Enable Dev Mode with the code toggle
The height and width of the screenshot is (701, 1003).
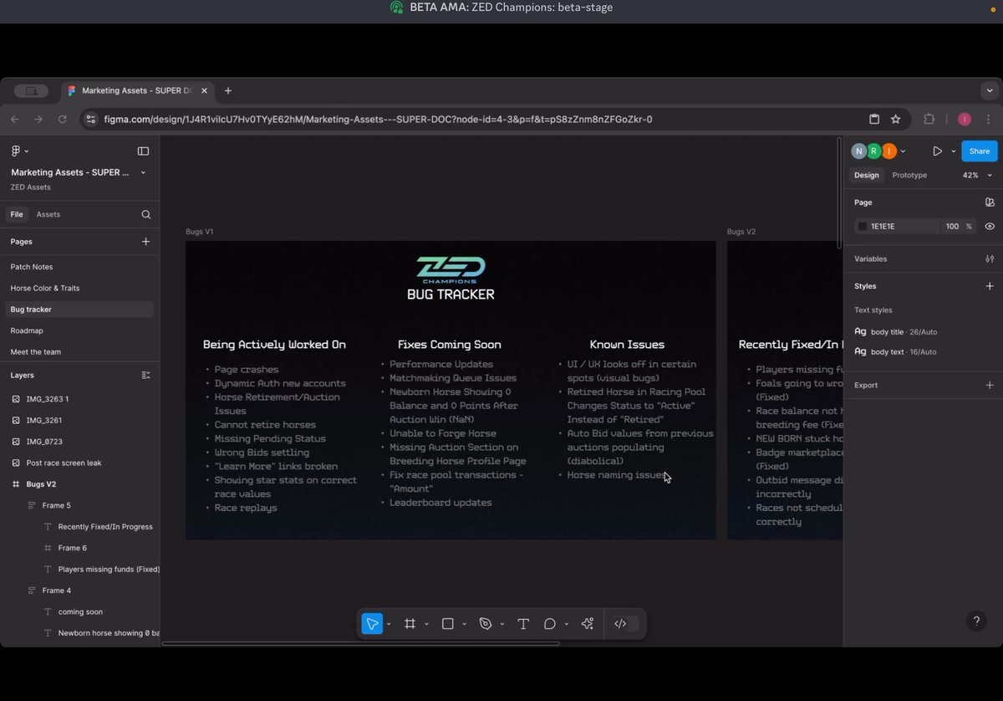(620, 623)
